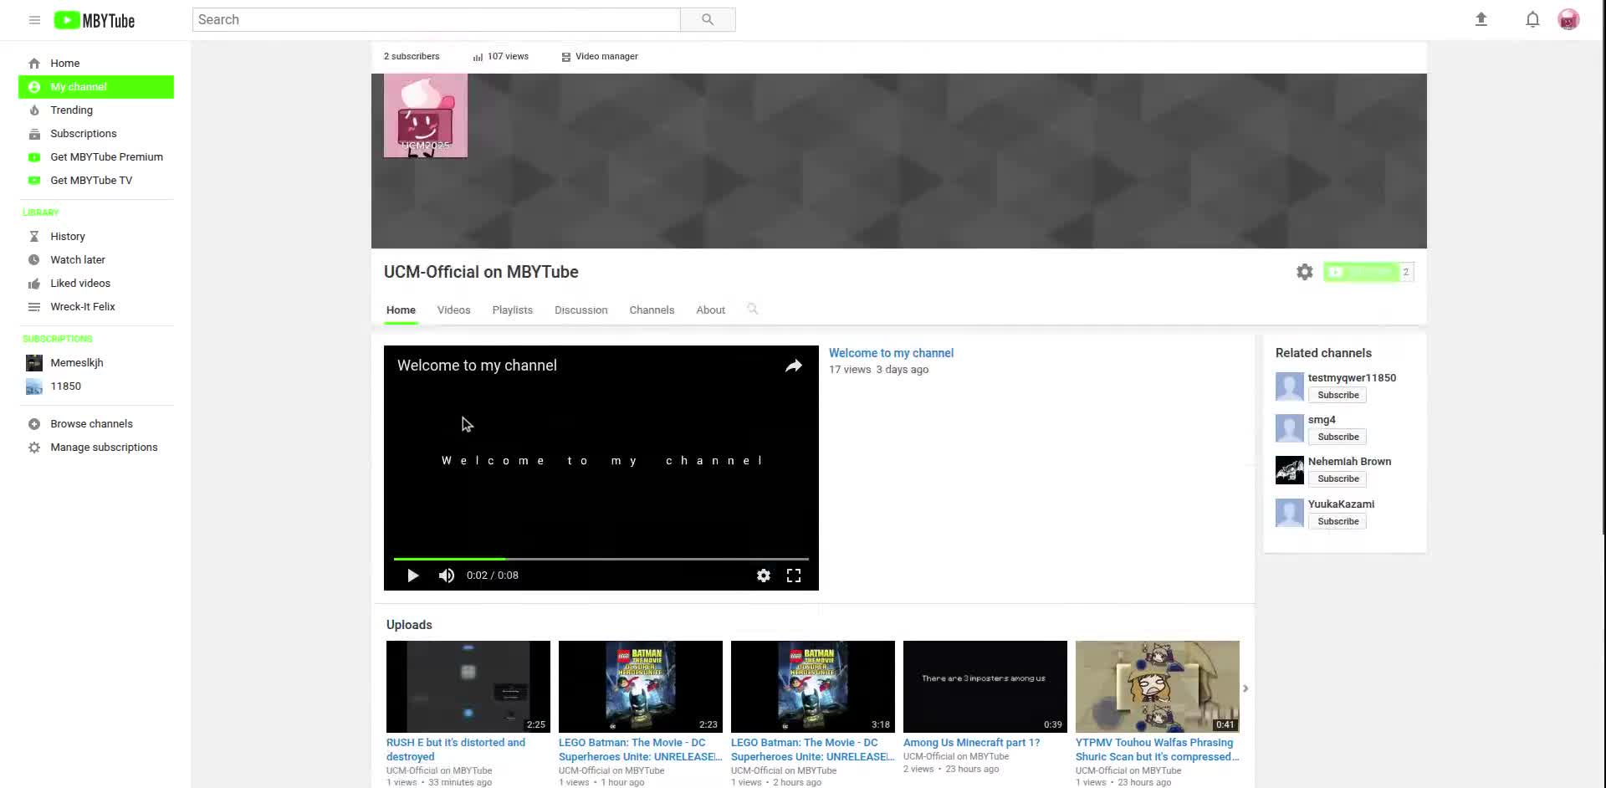
Task: Subscribe to smg4 channel
Action: (1337, 437)
